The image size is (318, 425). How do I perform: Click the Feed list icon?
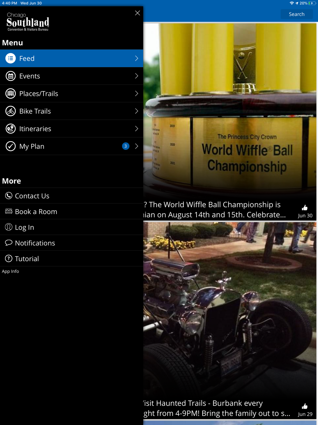(10, 58)
